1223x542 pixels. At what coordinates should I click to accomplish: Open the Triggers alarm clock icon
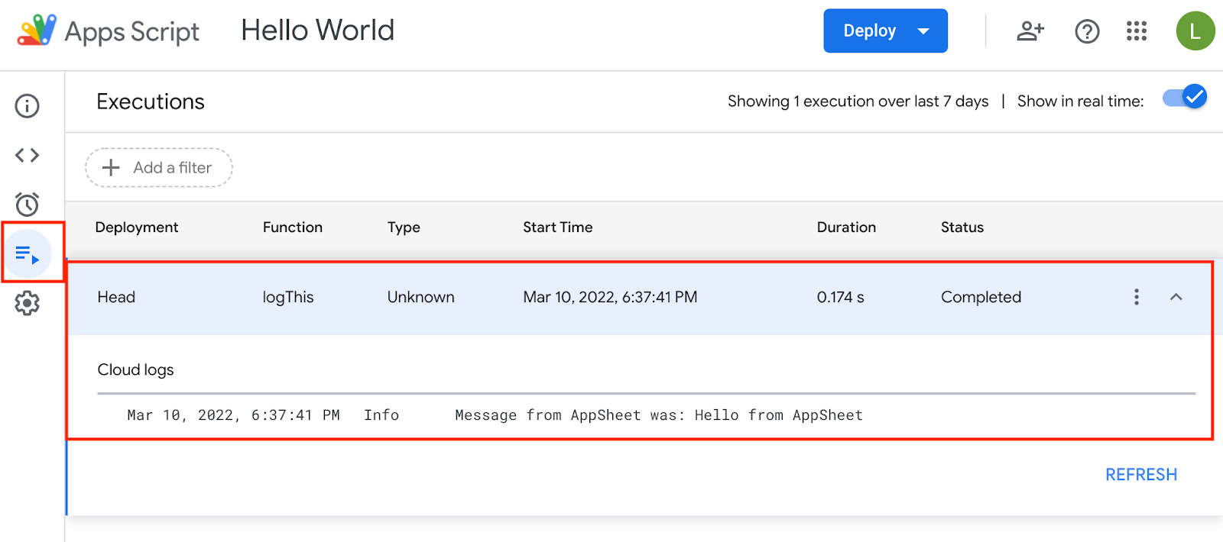(27, 205)
